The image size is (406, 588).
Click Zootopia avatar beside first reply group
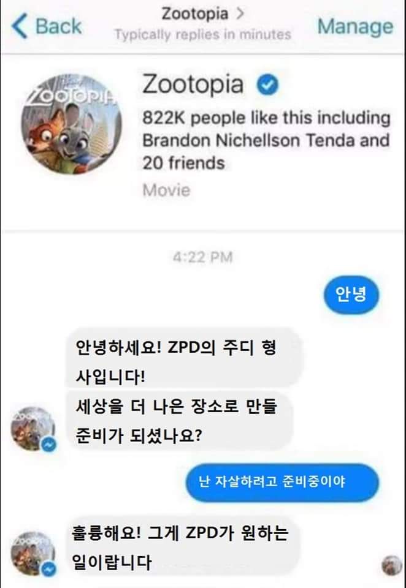[33, 429]
